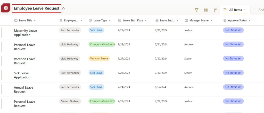This screenshot has height=113, width=264.
Task: Click Compensation Leave pill in Lidia Holloway row
Action: tap(102, 44)
